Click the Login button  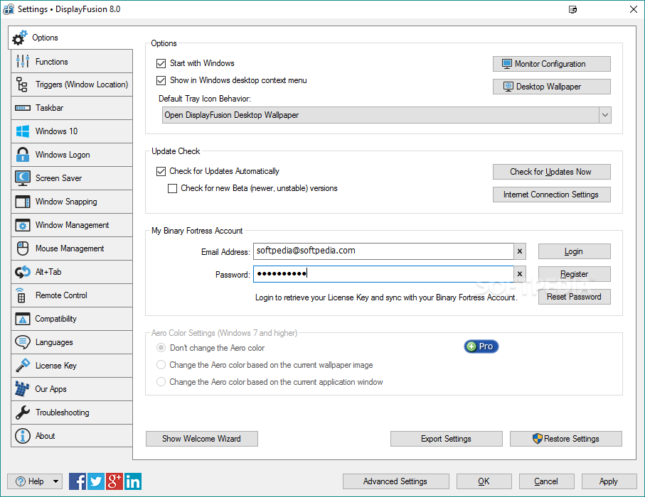[x=575, y=251]
